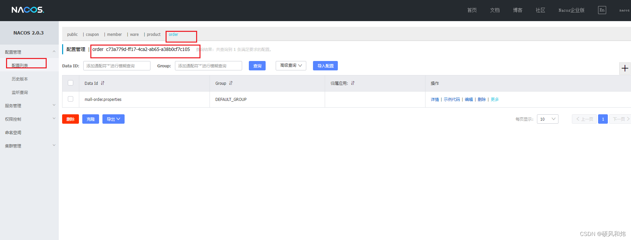631x240 pixels.
Task: Click the 导入配置 button
Action: click(x=325, y=66)
